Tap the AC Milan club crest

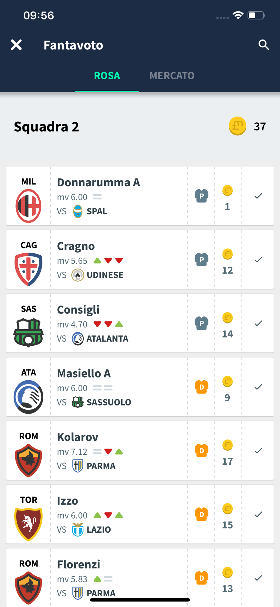(x=28, y=206)
